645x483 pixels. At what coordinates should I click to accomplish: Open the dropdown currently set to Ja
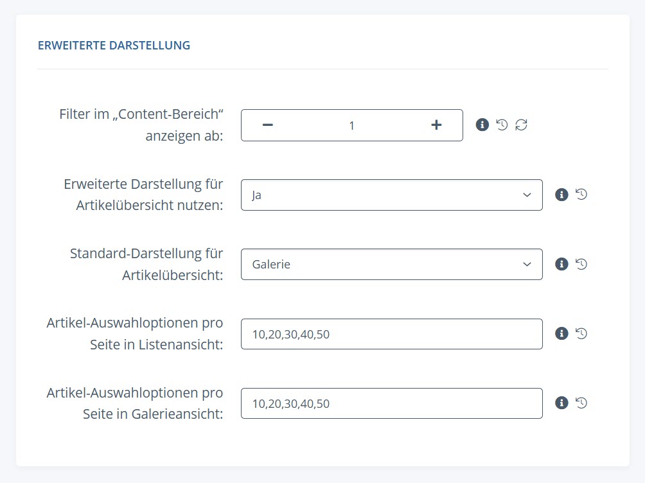(x=391, y=195)
